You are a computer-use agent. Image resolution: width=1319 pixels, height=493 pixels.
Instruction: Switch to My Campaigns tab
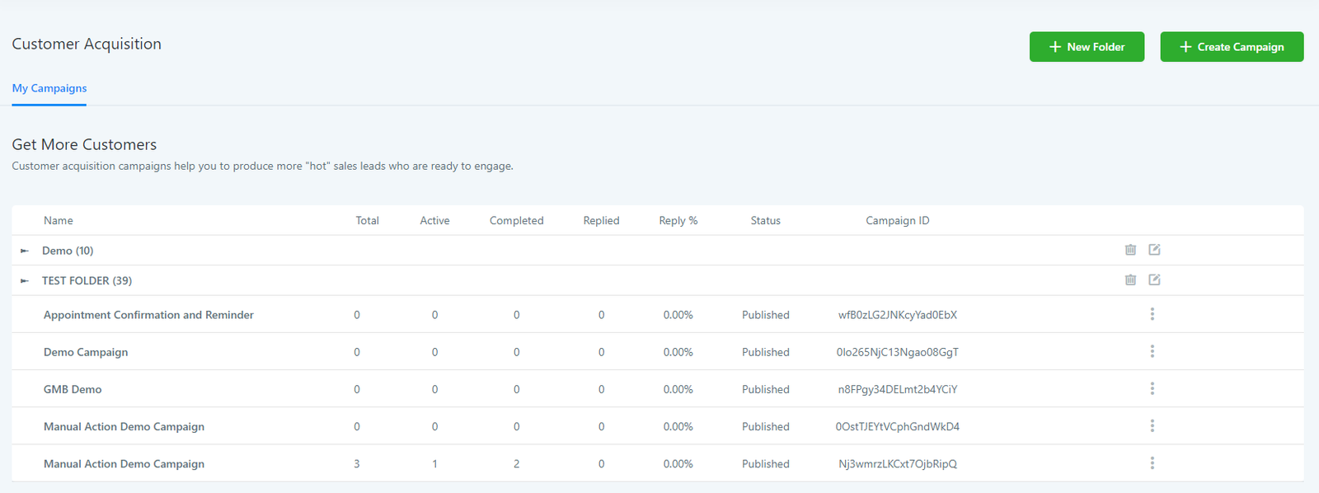pos(49,88)
